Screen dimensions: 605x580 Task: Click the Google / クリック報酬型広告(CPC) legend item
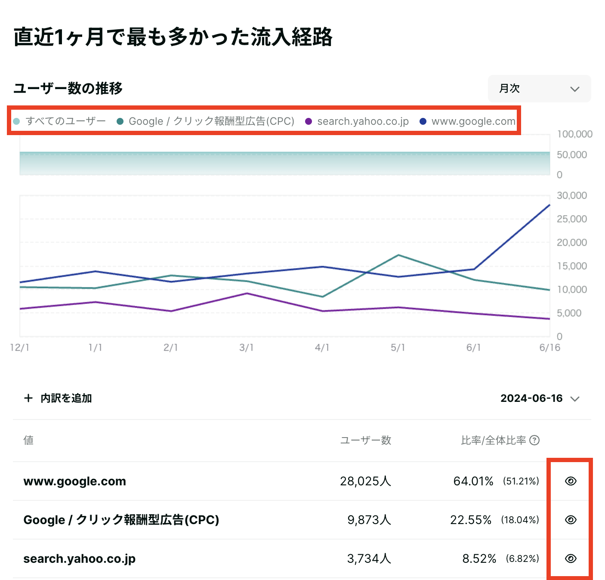(x=206, y=121)
